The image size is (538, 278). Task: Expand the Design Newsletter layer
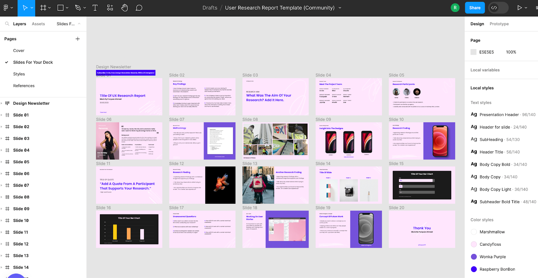point(2,103)
